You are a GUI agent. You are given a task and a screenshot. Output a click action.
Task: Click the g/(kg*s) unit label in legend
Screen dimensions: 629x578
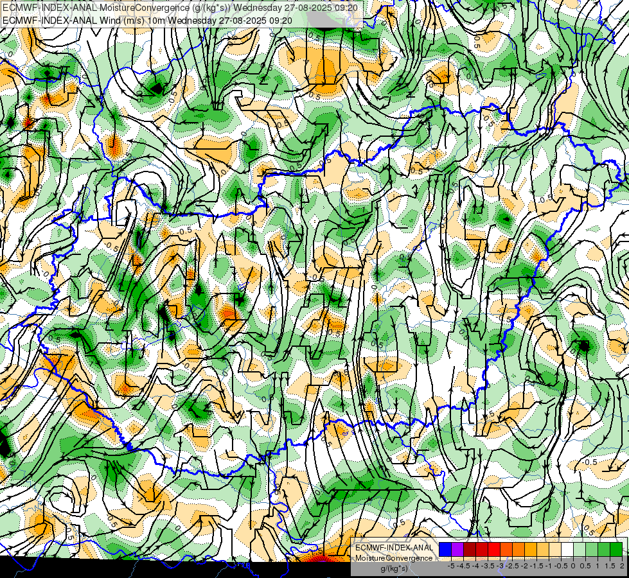click(x=394, y=568)
